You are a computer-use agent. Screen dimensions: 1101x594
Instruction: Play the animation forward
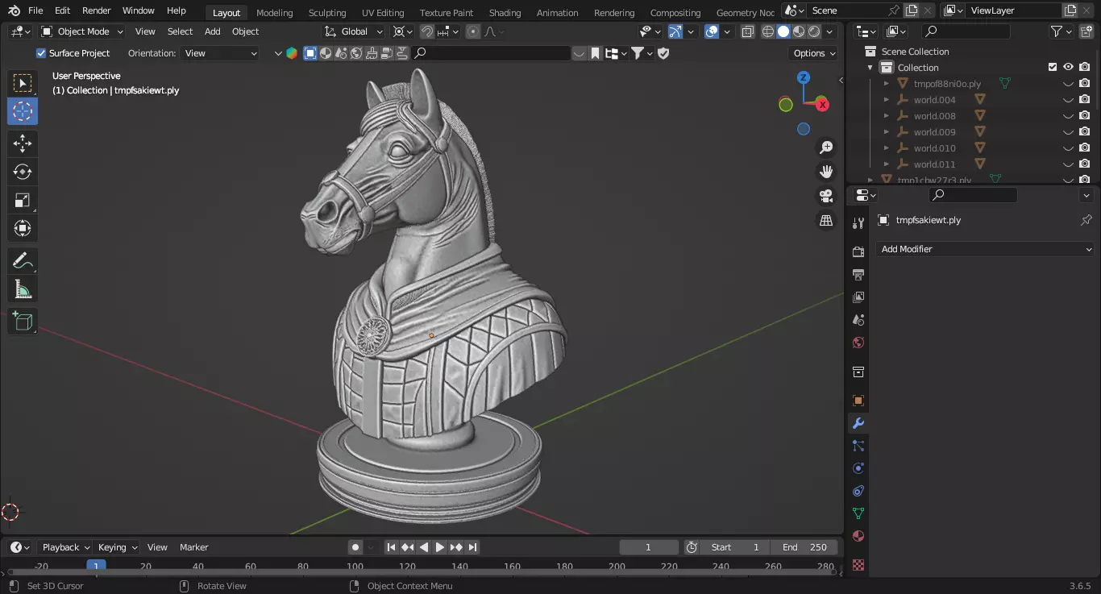pos(440,547)
